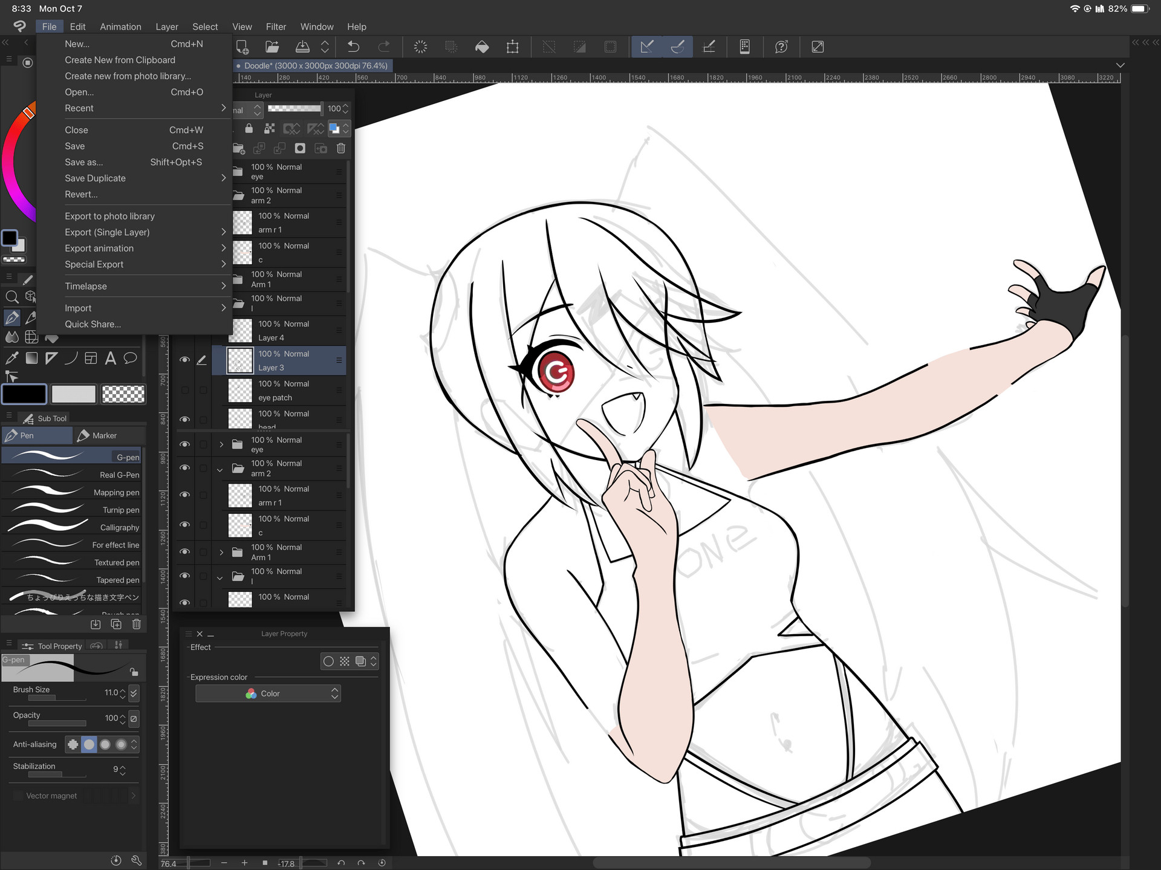Select the transparent checkered color swatch

[123, 394]
